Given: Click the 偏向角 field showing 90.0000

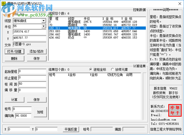Looking at the screenshot, I should coord(23,116).
